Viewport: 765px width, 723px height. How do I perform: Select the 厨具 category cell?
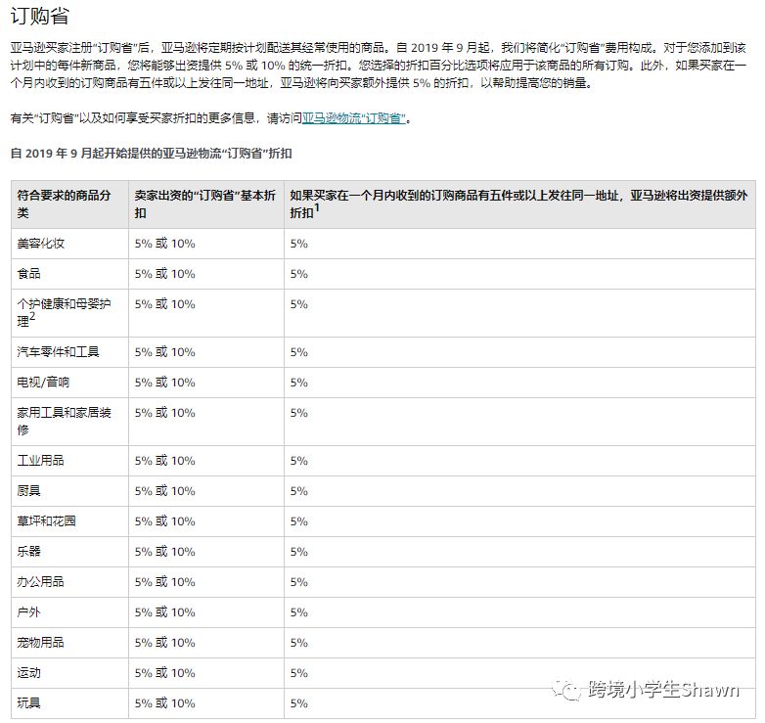(x=69, y=490)
